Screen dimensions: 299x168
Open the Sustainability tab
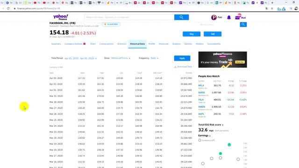tap(214, 44)
